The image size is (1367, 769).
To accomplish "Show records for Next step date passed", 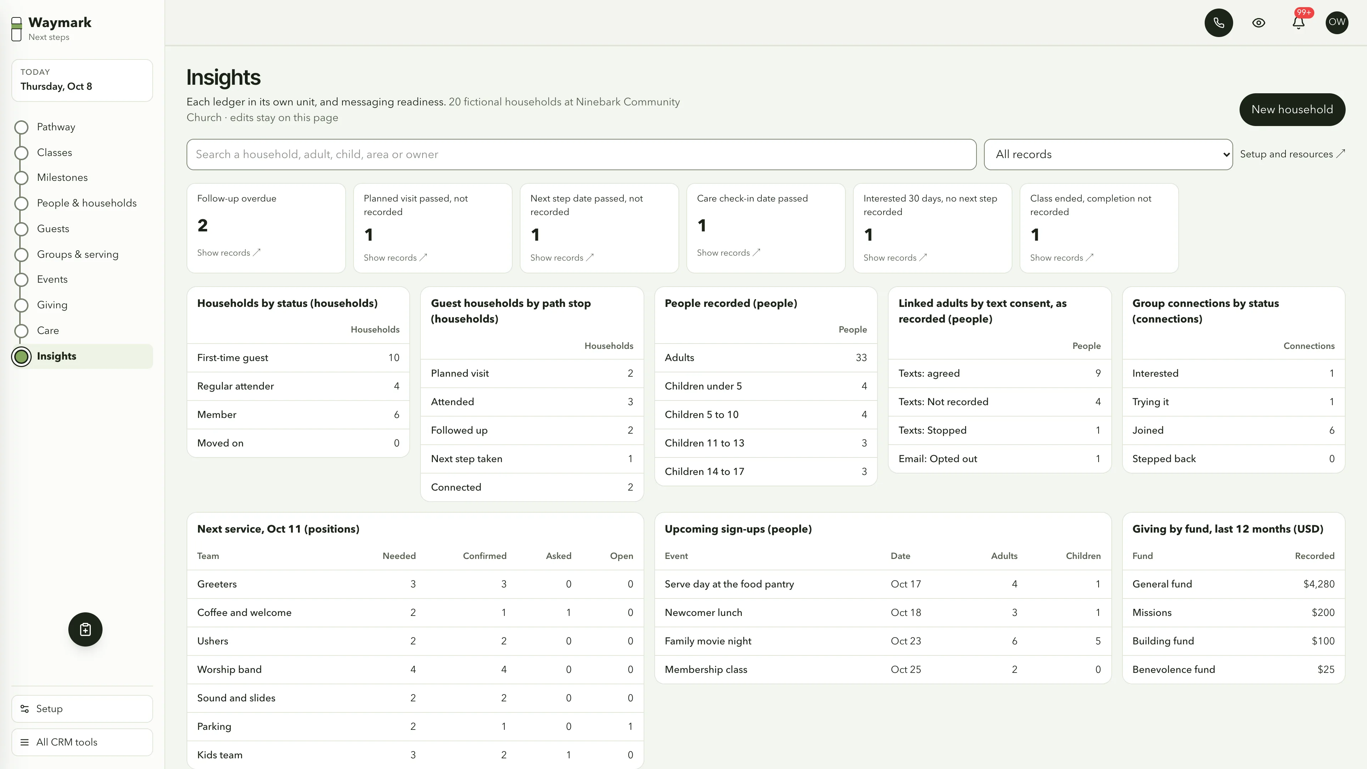I will tap(562, 258).
